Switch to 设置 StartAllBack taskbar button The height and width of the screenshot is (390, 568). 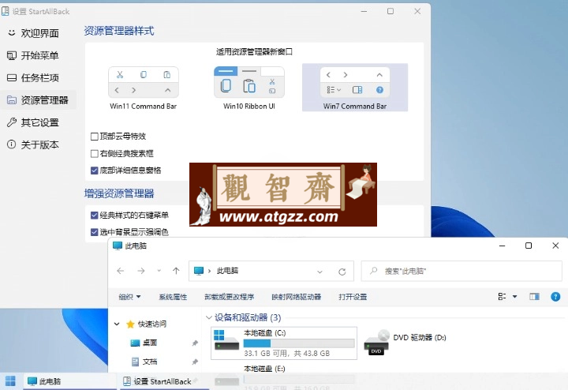(x=164, y=381)
